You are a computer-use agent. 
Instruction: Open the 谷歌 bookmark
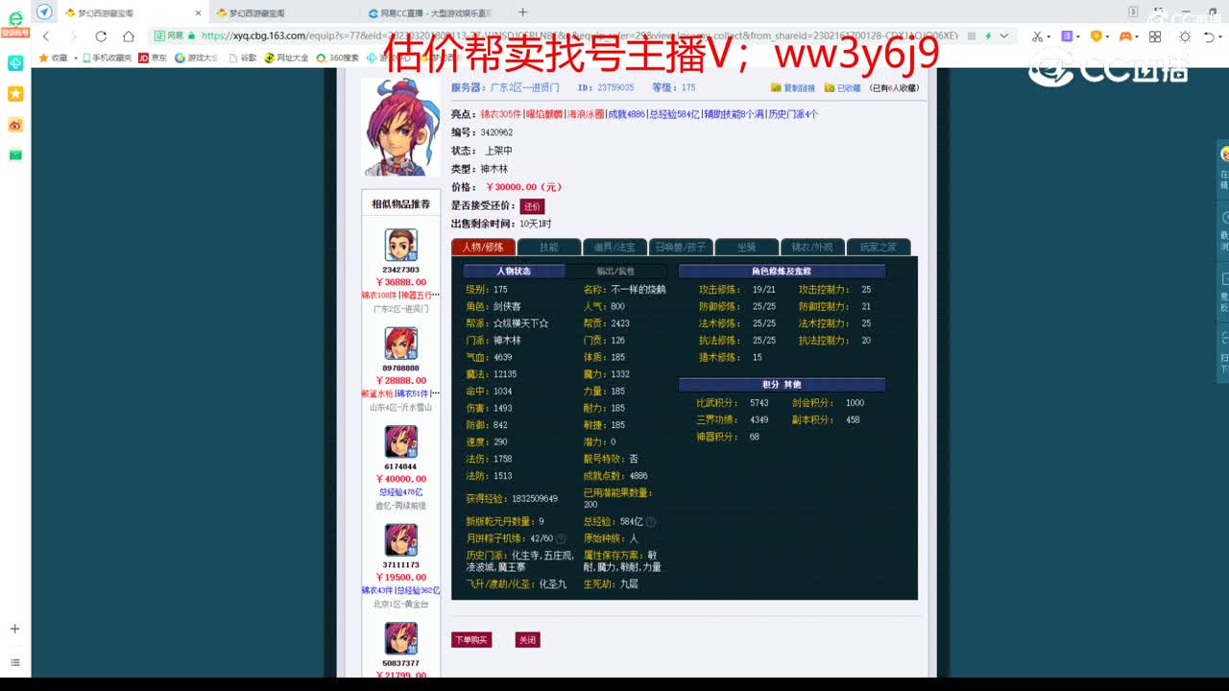[x=243, y=58]
